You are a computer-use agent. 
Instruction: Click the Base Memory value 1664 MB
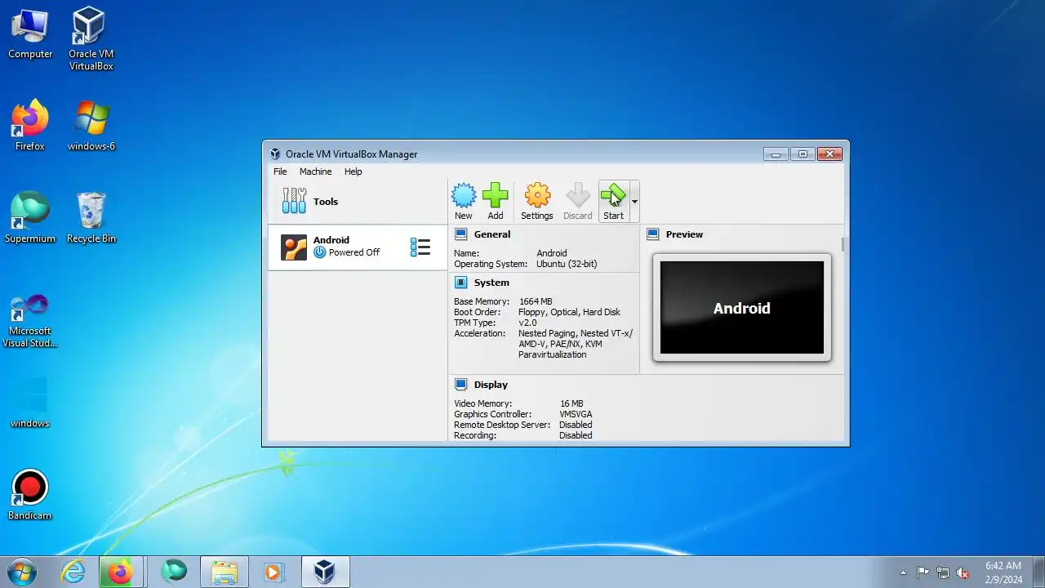[x=536, y=301]
